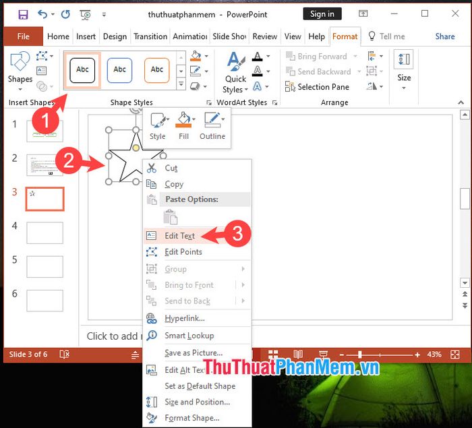Click the Share button
This screenshot has width=472, height=428.
tap(444, 36)
